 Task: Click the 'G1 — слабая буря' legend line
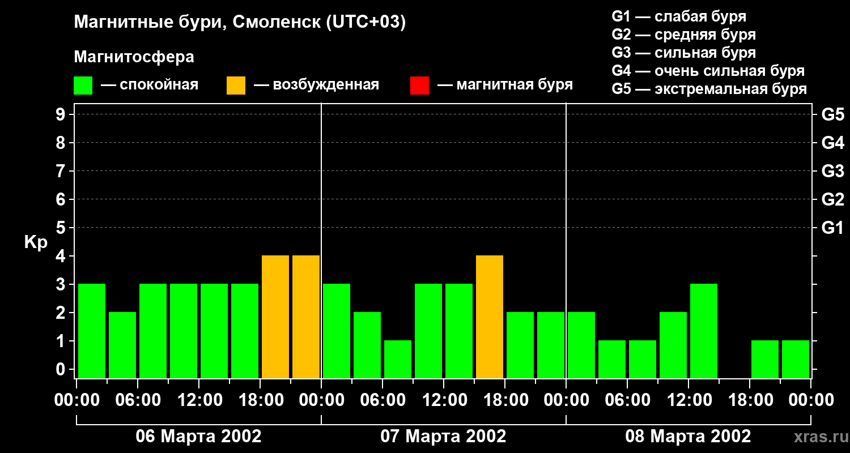679,16
